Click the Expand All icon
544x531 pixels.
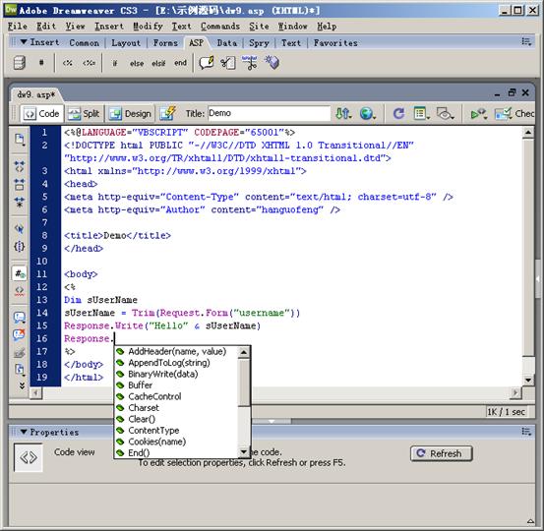(20, 202)
